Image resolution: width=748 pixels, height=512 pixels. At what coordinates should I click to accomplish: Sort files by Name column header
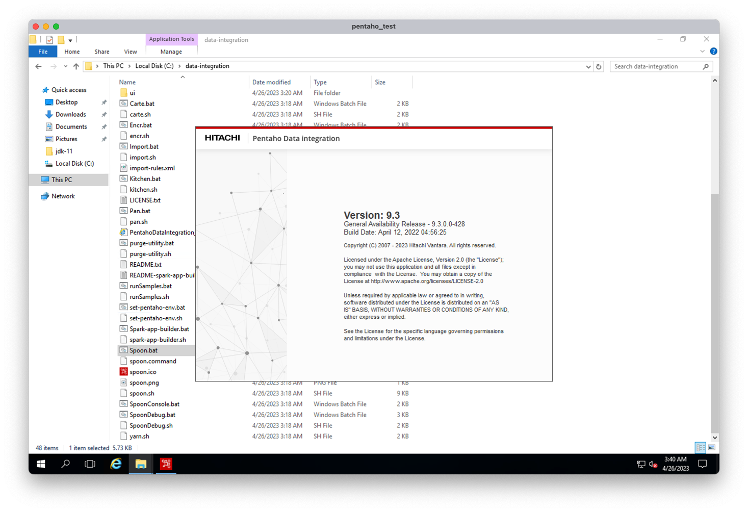coord(127,82)
